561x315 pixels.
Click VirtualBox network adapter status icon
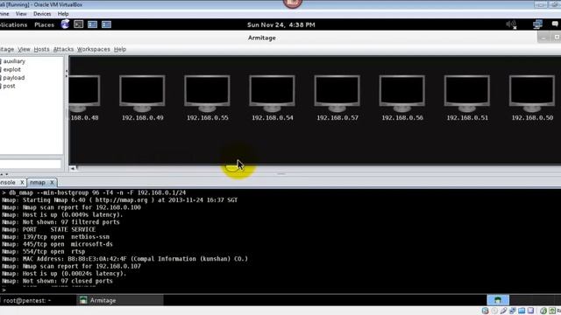pyautogui.click(x=513, y=311)
